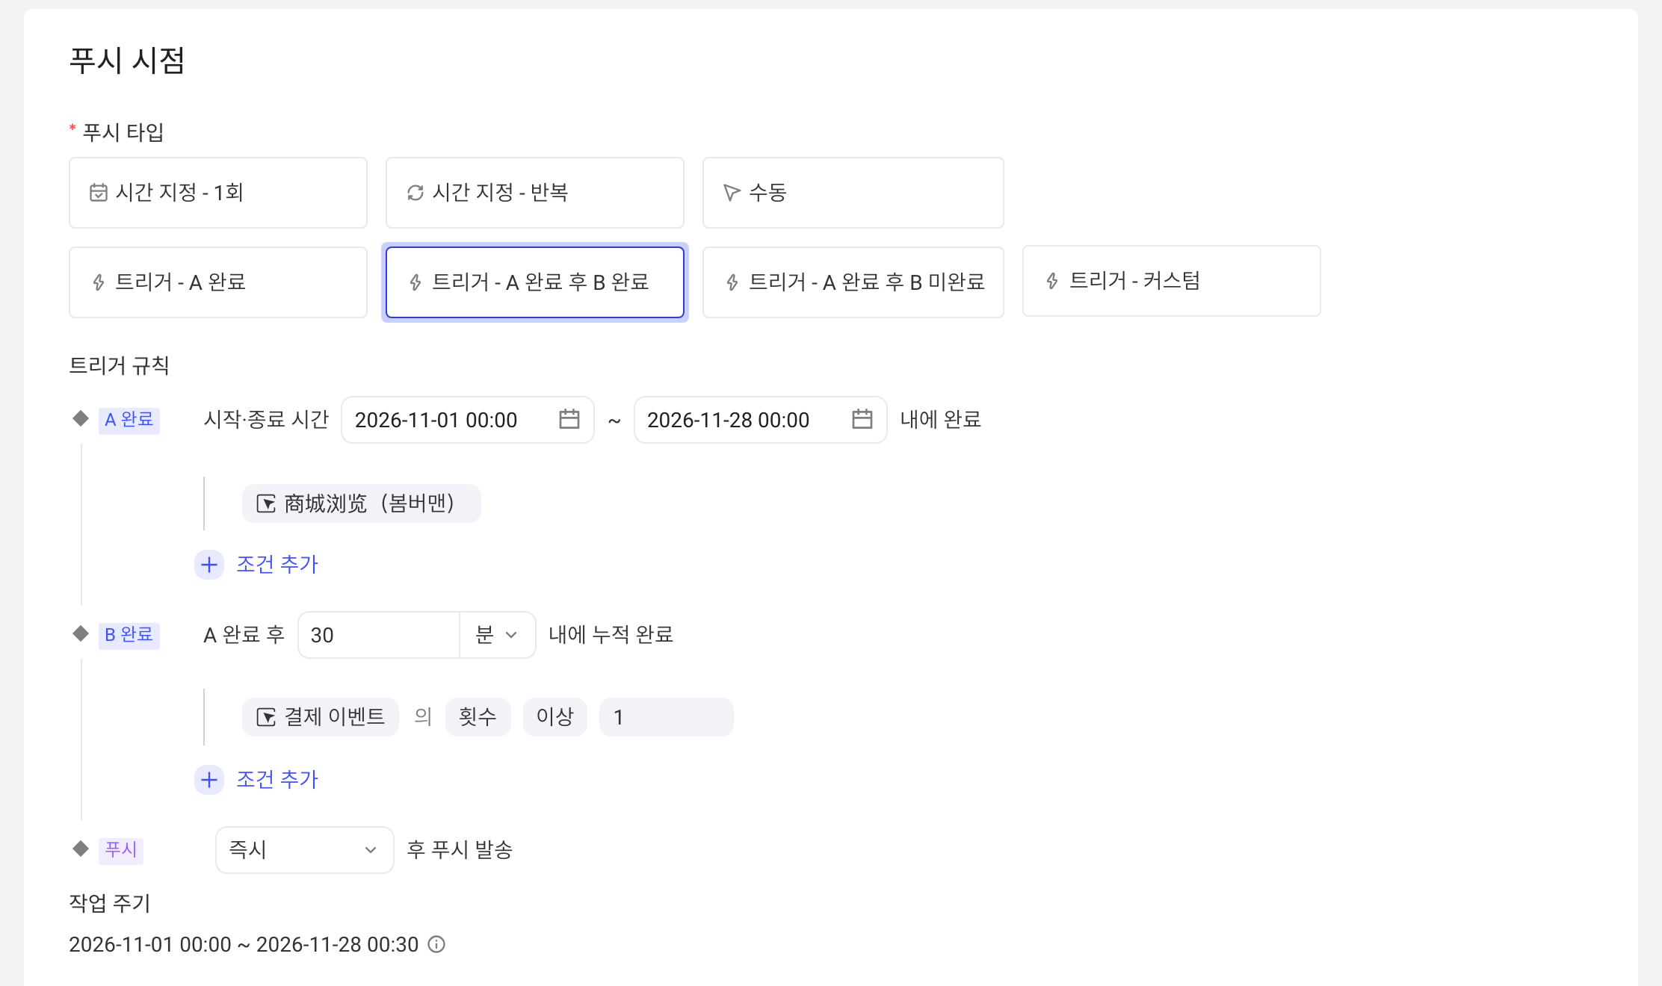Click the 商城浏览 (봄버맨) event tag

tap(361, 503)
